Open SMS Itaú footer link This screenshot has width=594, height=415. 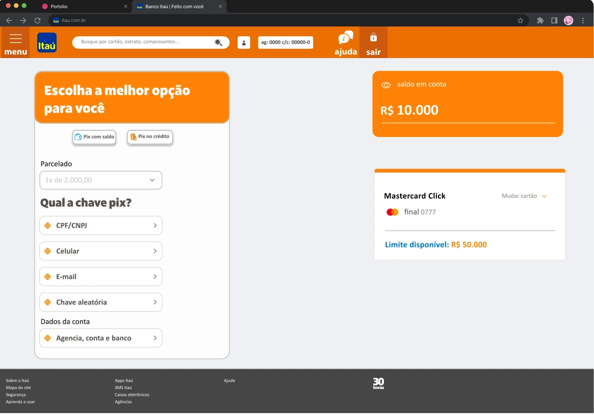123,388
